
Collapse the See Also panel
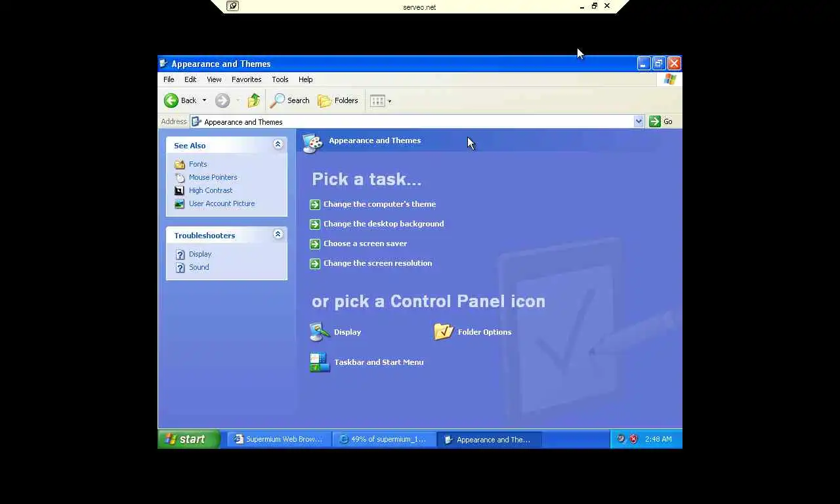(278, 144)
